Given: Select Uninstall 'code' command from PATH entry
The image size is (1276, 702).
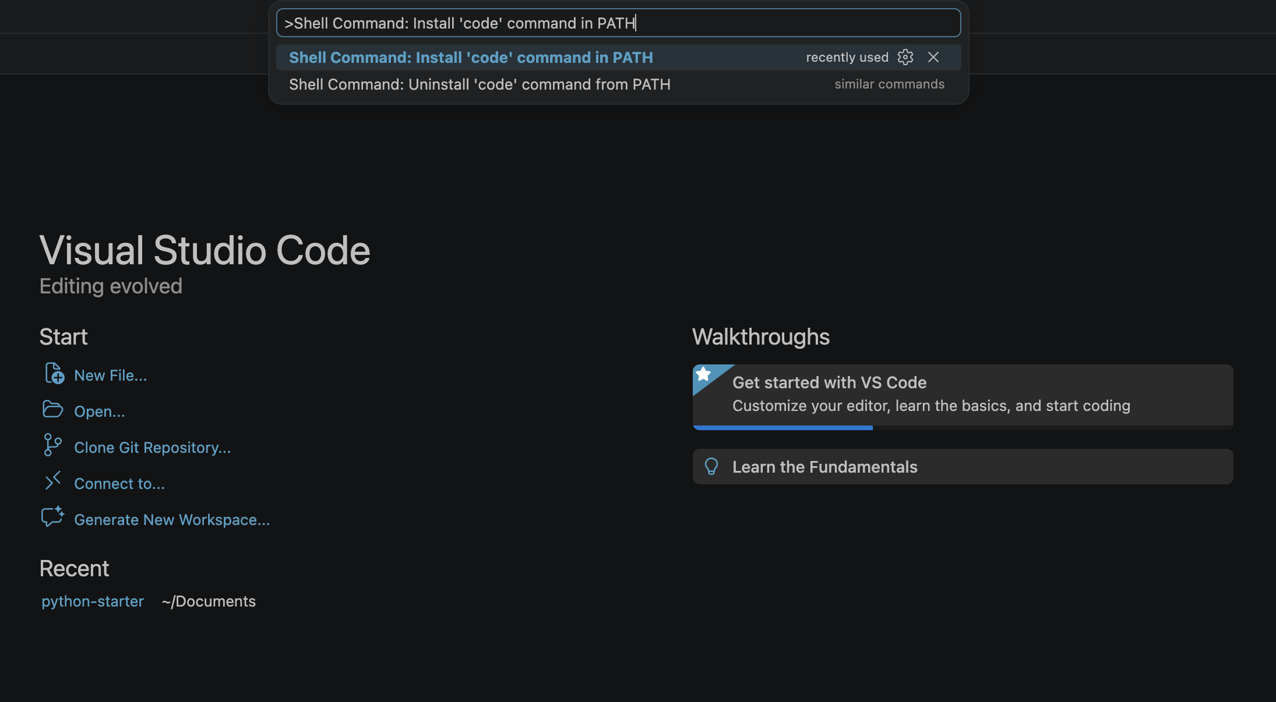Looking at the screenshot, I should tap(618, 84).
